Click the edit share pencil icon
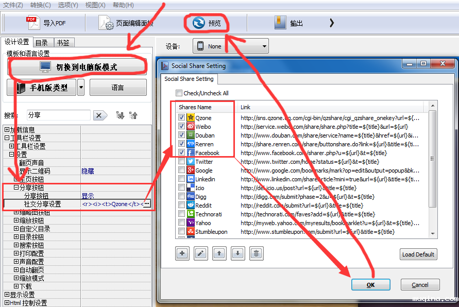 (200, 253)
